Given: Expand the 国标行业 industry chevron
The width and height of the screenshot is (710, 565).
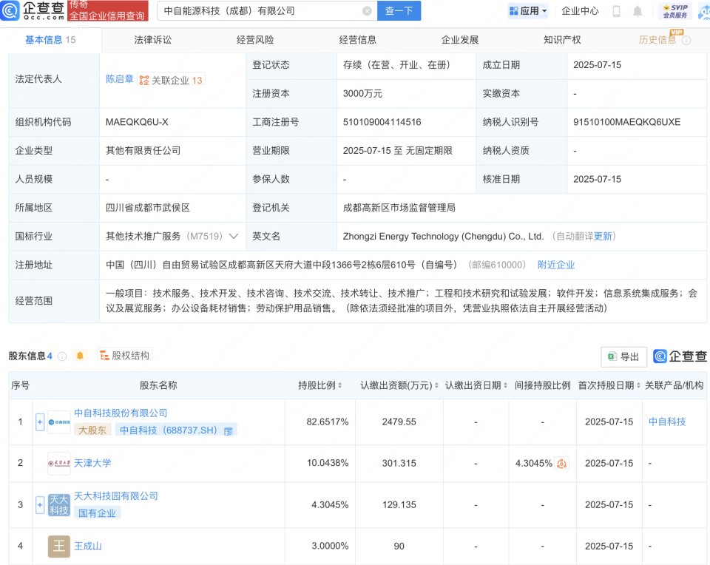Looking at the screenshot, I should (x=234, y=237).
